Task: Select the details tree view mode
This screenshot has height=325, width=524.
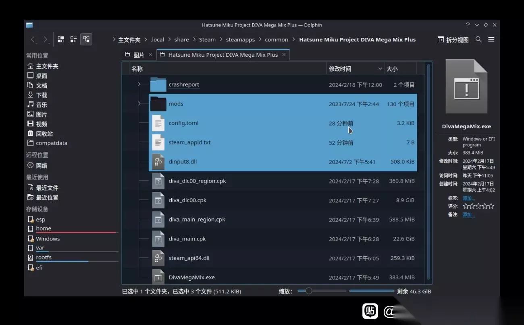Action: pyautogui.click(x=86, y=39)
